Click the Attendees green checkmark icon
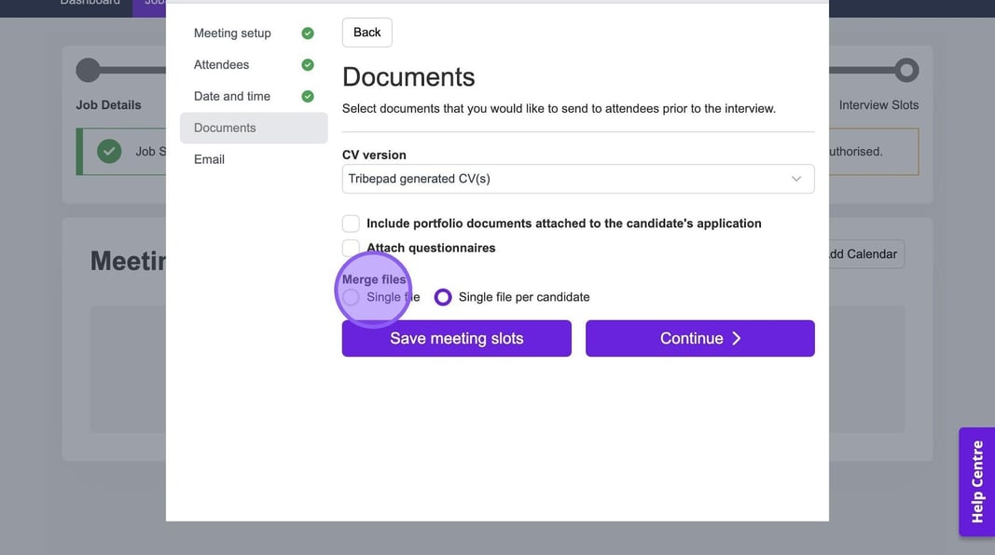This screenshot has width=995, height=555. point(308,65)
